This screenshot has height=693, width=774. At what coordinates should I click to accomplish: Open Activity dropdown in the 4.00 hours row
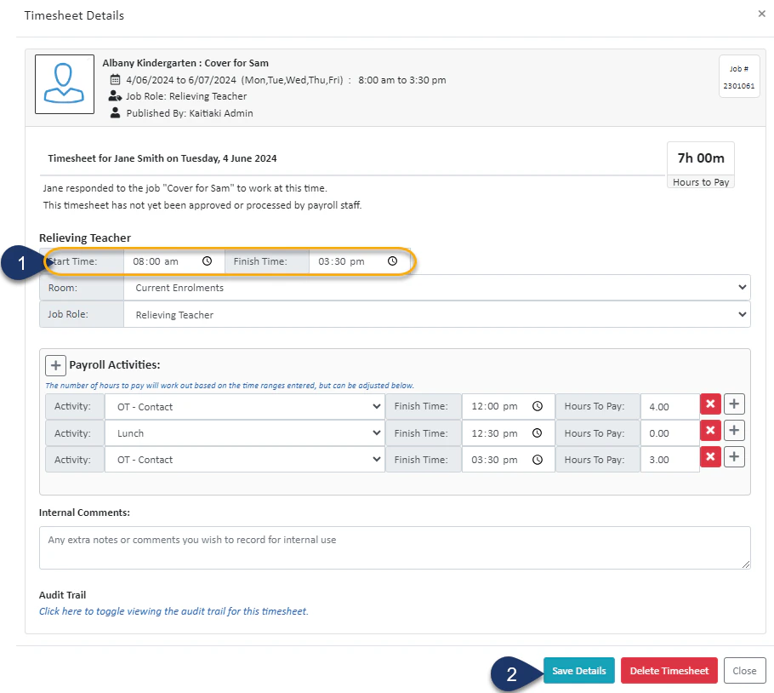tap(245, 407)
